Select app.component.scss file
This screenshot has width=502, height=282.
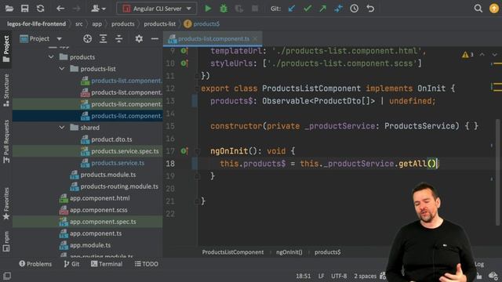click(x=98, y=210)
